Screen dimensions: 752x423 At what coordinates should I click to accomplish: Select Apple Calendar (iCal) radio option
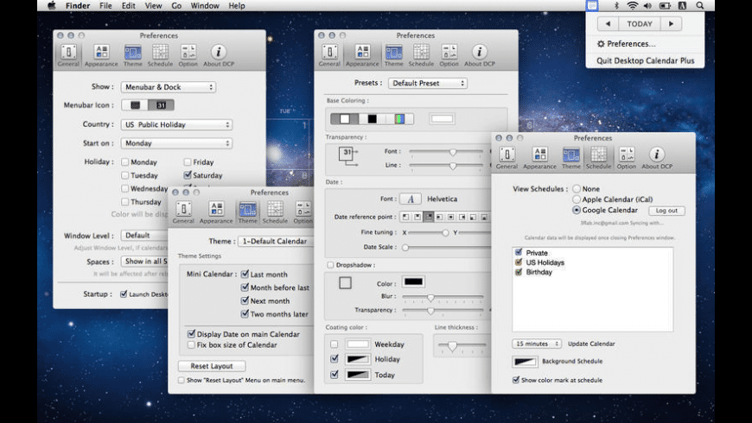coord(576,199)
